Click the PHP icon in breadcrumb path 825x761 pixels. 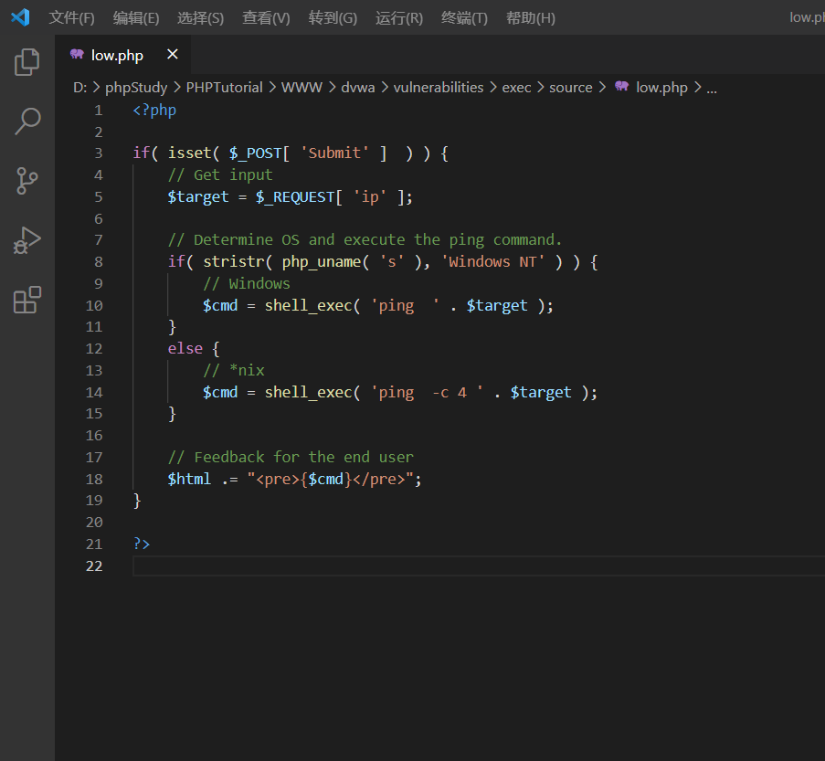coord(622,87)
